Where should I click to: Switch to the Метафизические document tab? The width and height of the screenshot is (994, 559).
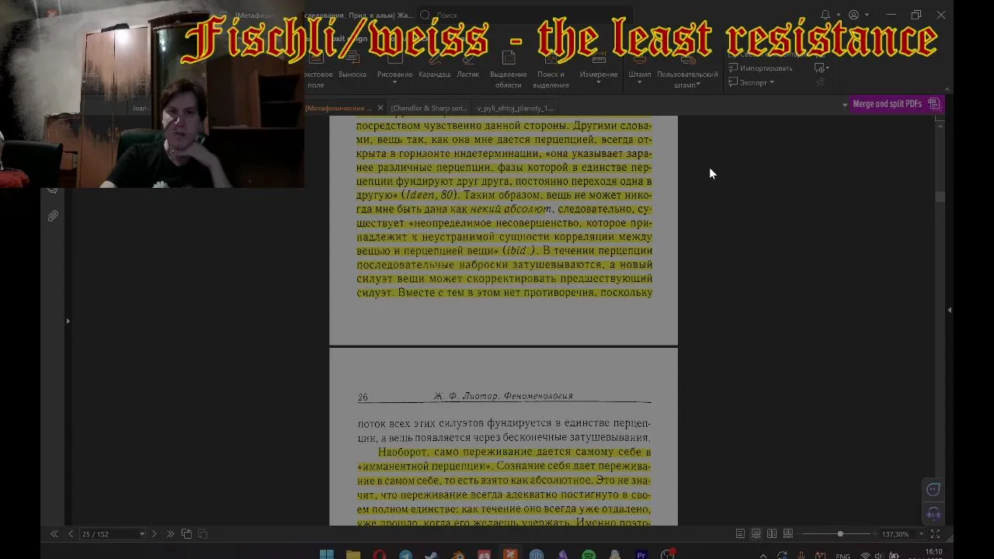coord(337,108)
